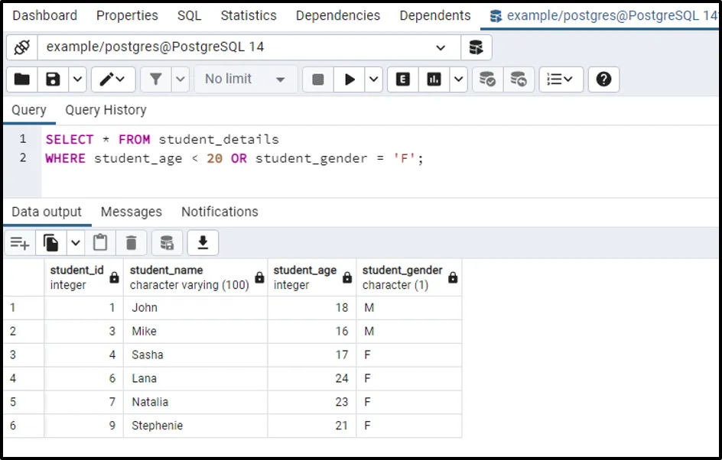Screen dimensions: 722x460
Task: Expand the Execute options dropdown arrow
Action: (x=373, y=79)
